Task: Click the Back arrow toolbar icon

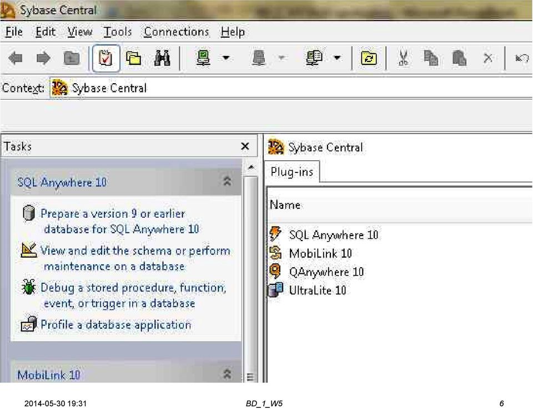Action: pos(16,58)
